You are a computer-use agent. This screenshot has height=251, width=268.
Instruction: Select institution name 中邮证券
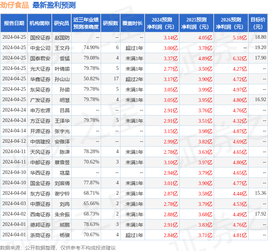pos(40,162)
